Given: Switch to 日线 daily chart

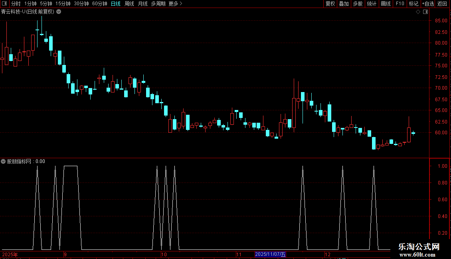Looking at the screenshot, I should pyautogui.click(x=116, y=4).
